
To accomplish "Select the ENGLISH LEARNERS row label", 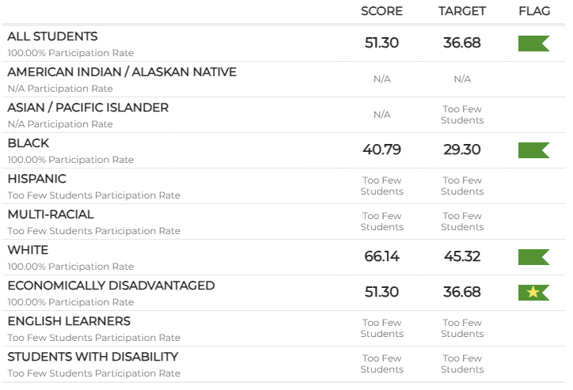I will pos(69,321).
